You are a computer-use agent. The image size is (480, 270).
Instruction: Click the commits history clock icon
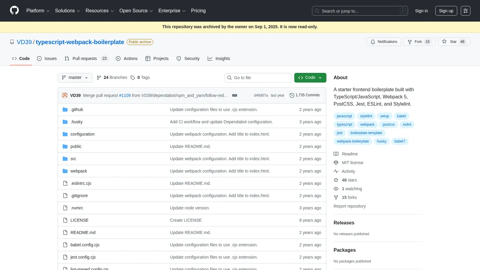click(292, 95)
